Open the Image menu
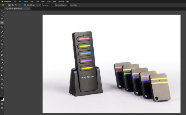This screenshot has width=186, height=115. (25, 1)
